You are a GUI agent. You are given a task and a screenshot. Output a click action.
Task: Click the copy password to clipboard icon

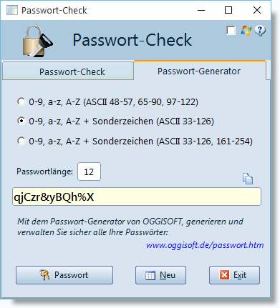pos(248,179)
